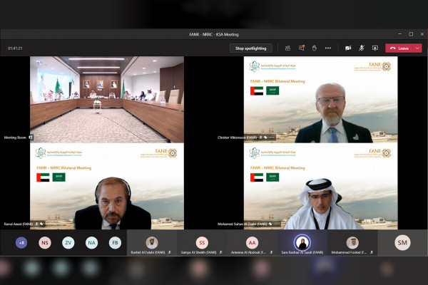Screen dimensions: 428x285
Task: Turn the camera on
Action: tap(348, 48)
